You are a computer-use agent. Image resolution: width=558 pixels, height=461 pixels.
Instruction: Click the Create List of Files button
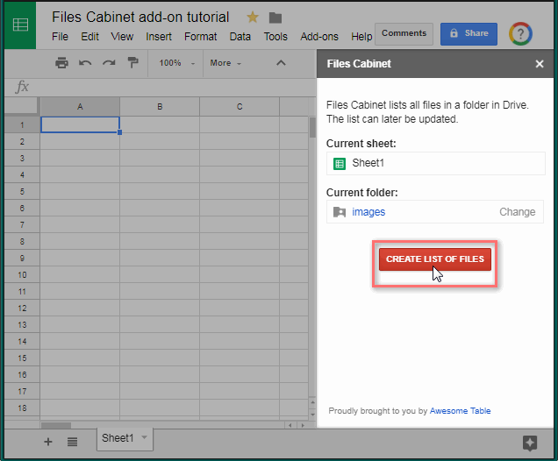coord(434,259)
